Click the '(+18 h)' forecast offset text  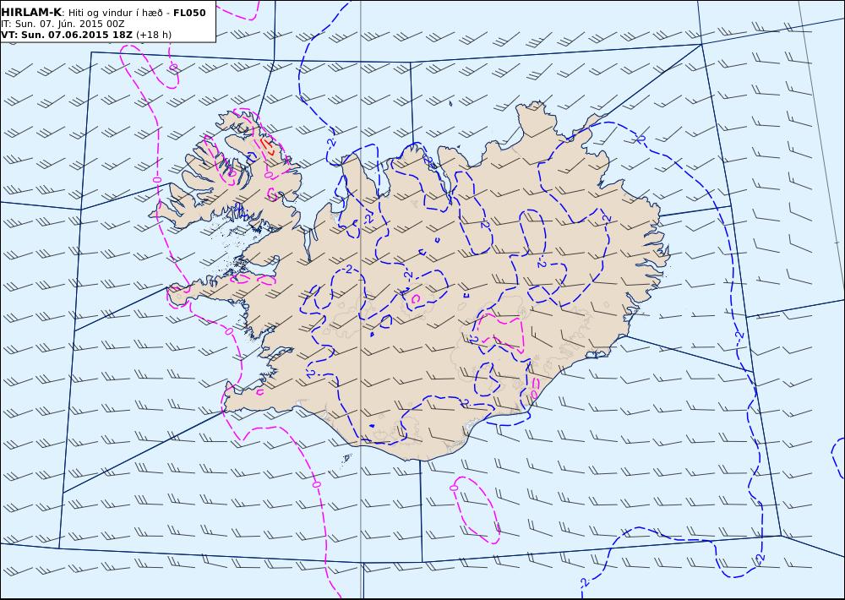(x=154, y=35)
